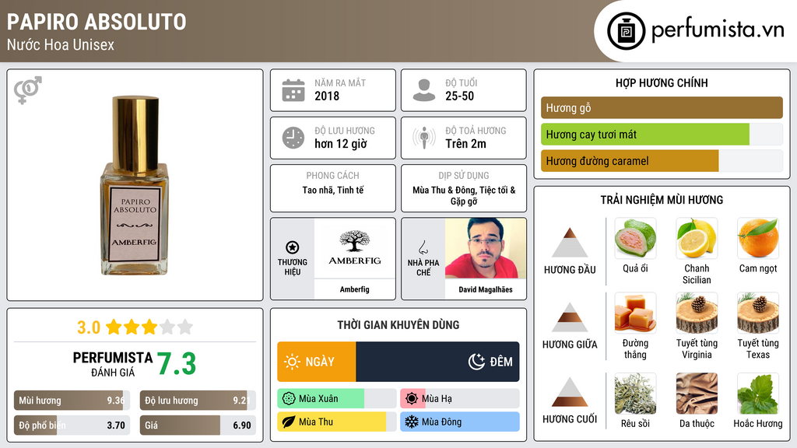Select the Hoắc Hương patchouli note image
This screenshot has height=448, width=797.
click(758, 394)
